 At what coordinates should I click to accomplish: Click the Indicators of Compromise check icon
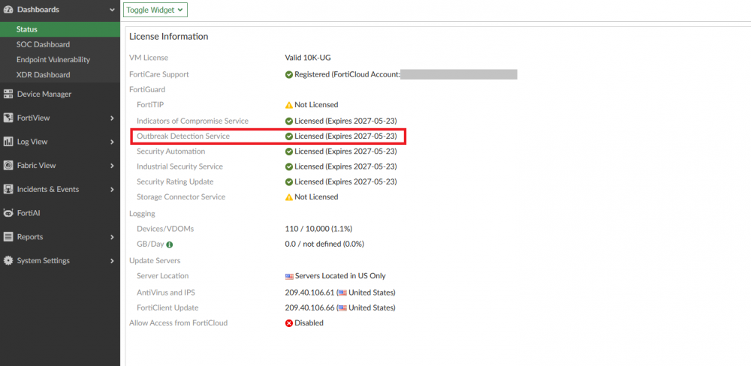point(289,121)
